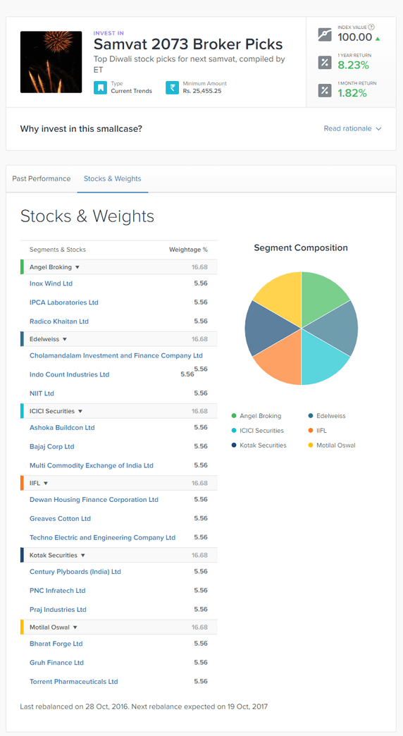Click the bookmark Type icon
This screenshot has width=403, height=736.
click(101, 88)
